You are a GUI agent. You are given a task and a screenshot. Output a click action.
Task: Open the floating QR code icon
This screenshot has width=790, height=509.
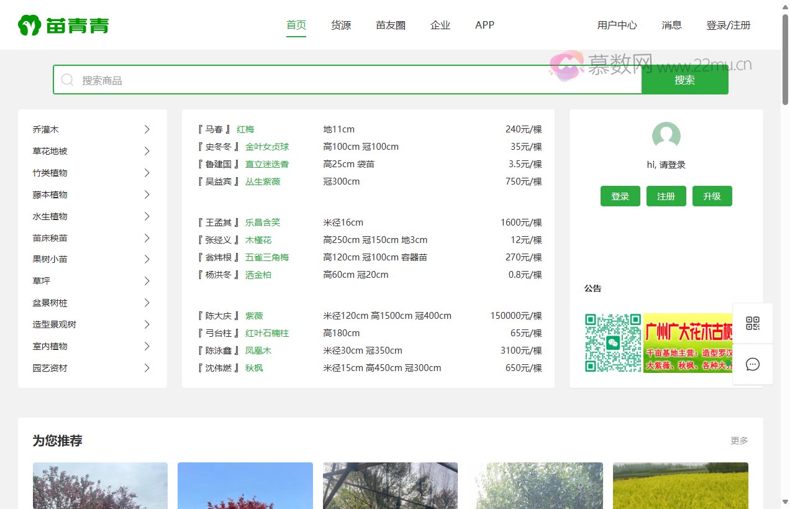[x=753, y=323]
